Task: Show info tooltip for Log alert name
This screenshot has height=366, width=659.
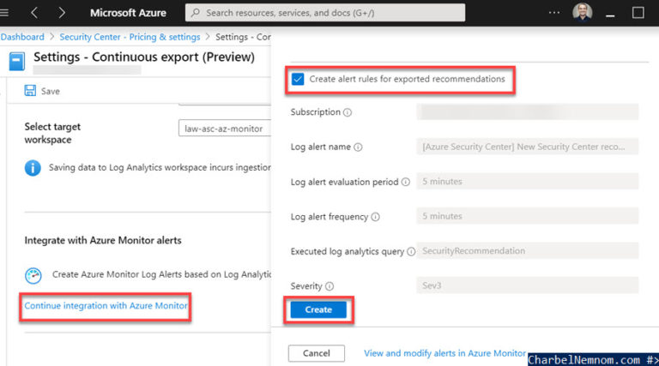Action: [x=358, y=147]
